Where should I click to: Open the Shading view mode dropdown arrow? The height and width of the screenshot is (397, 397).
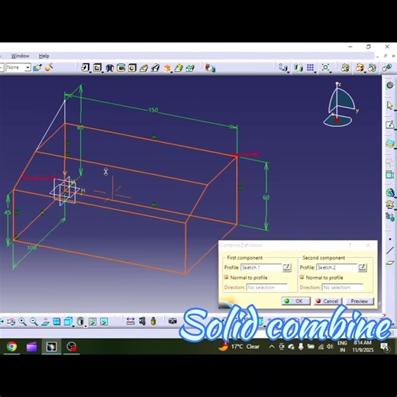click(x=86, y=326)
